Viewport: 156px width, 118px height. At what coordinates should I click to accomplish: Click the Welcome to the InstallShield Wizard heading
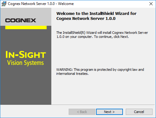point(96,14)
